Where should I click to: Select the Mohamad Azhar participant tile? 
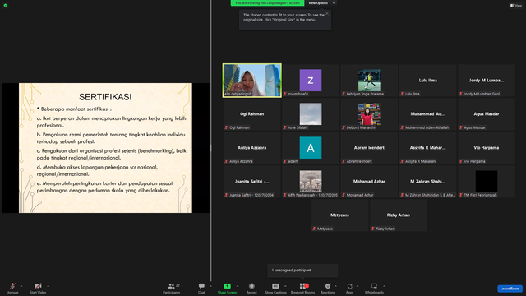click(369, 182)
